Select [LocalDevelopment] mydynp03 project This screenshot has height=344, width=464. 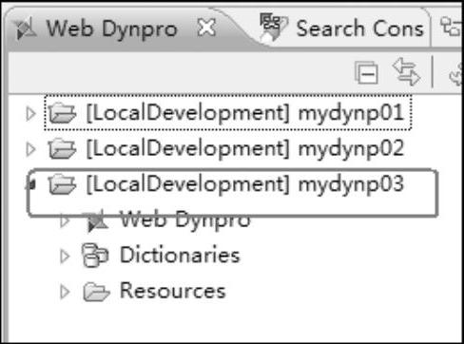pyautogui.click(x=245, y=184)
